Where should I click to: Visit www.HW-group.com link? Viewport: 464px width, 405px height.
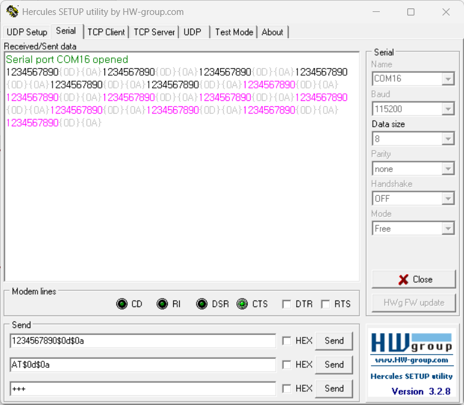(411, 360)
